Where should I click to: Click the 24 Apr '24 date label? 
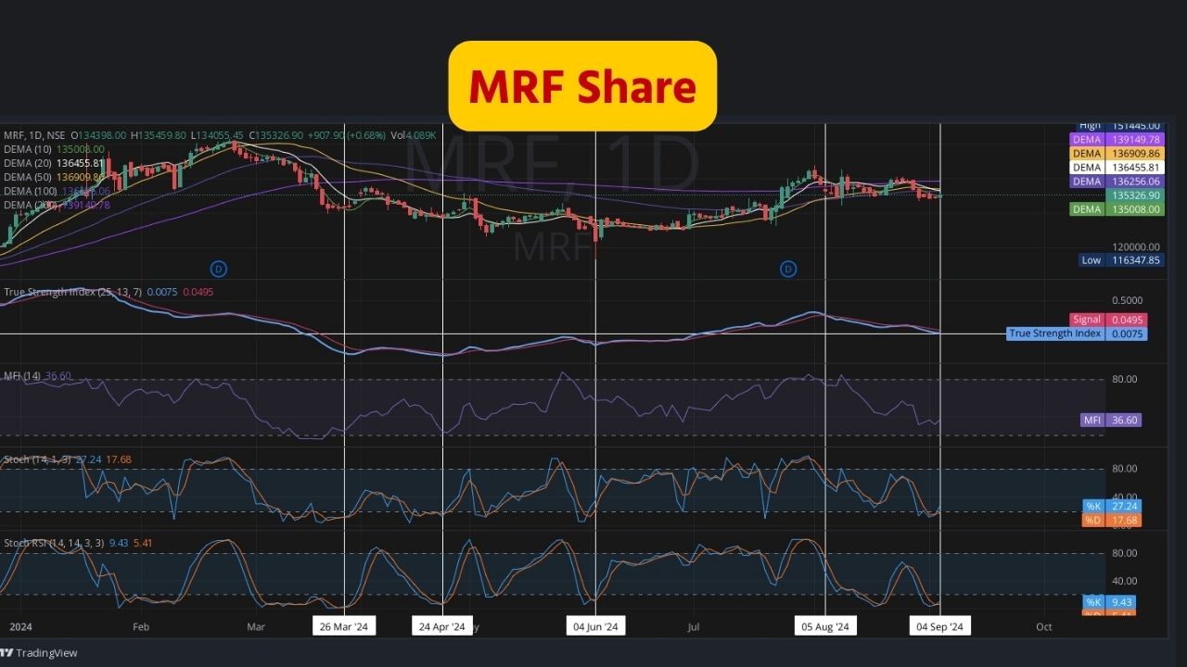pyautogui.click(x=442, y=627)
